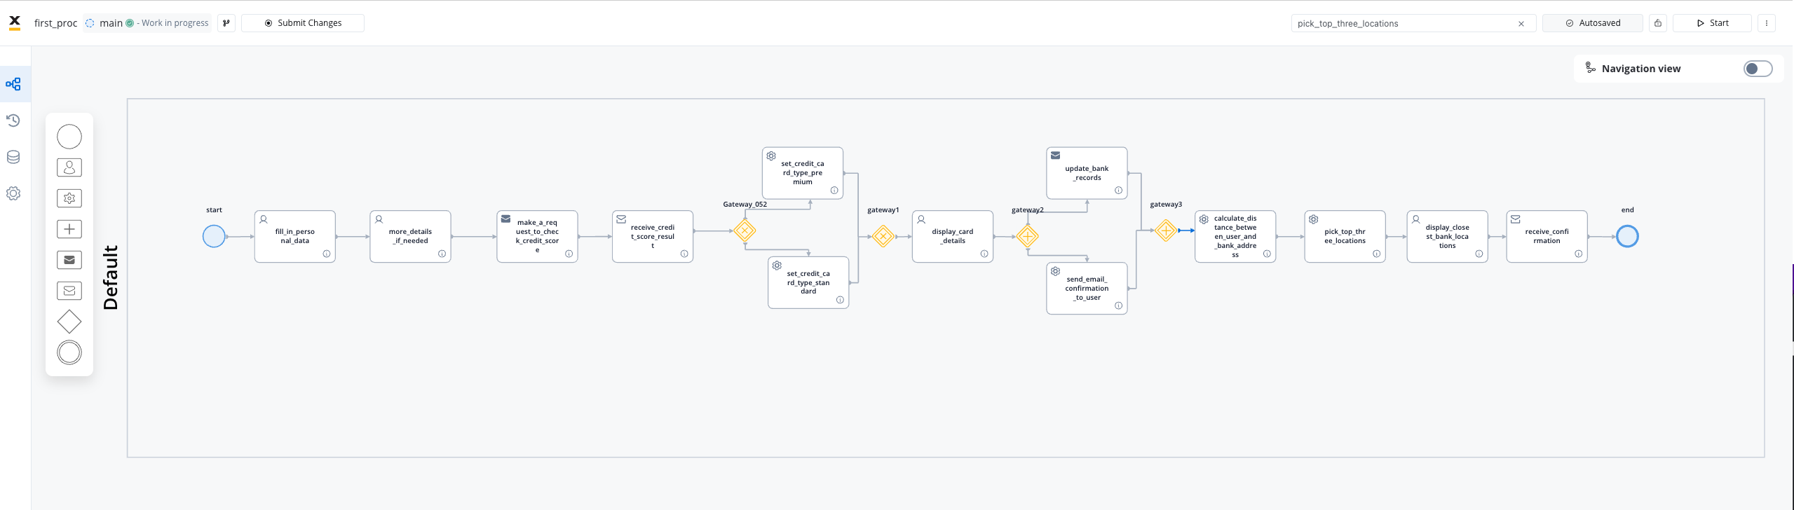Select the gateway3 parallel gateway node
The image size is (1794, 510).
[x=1166, y=230]
